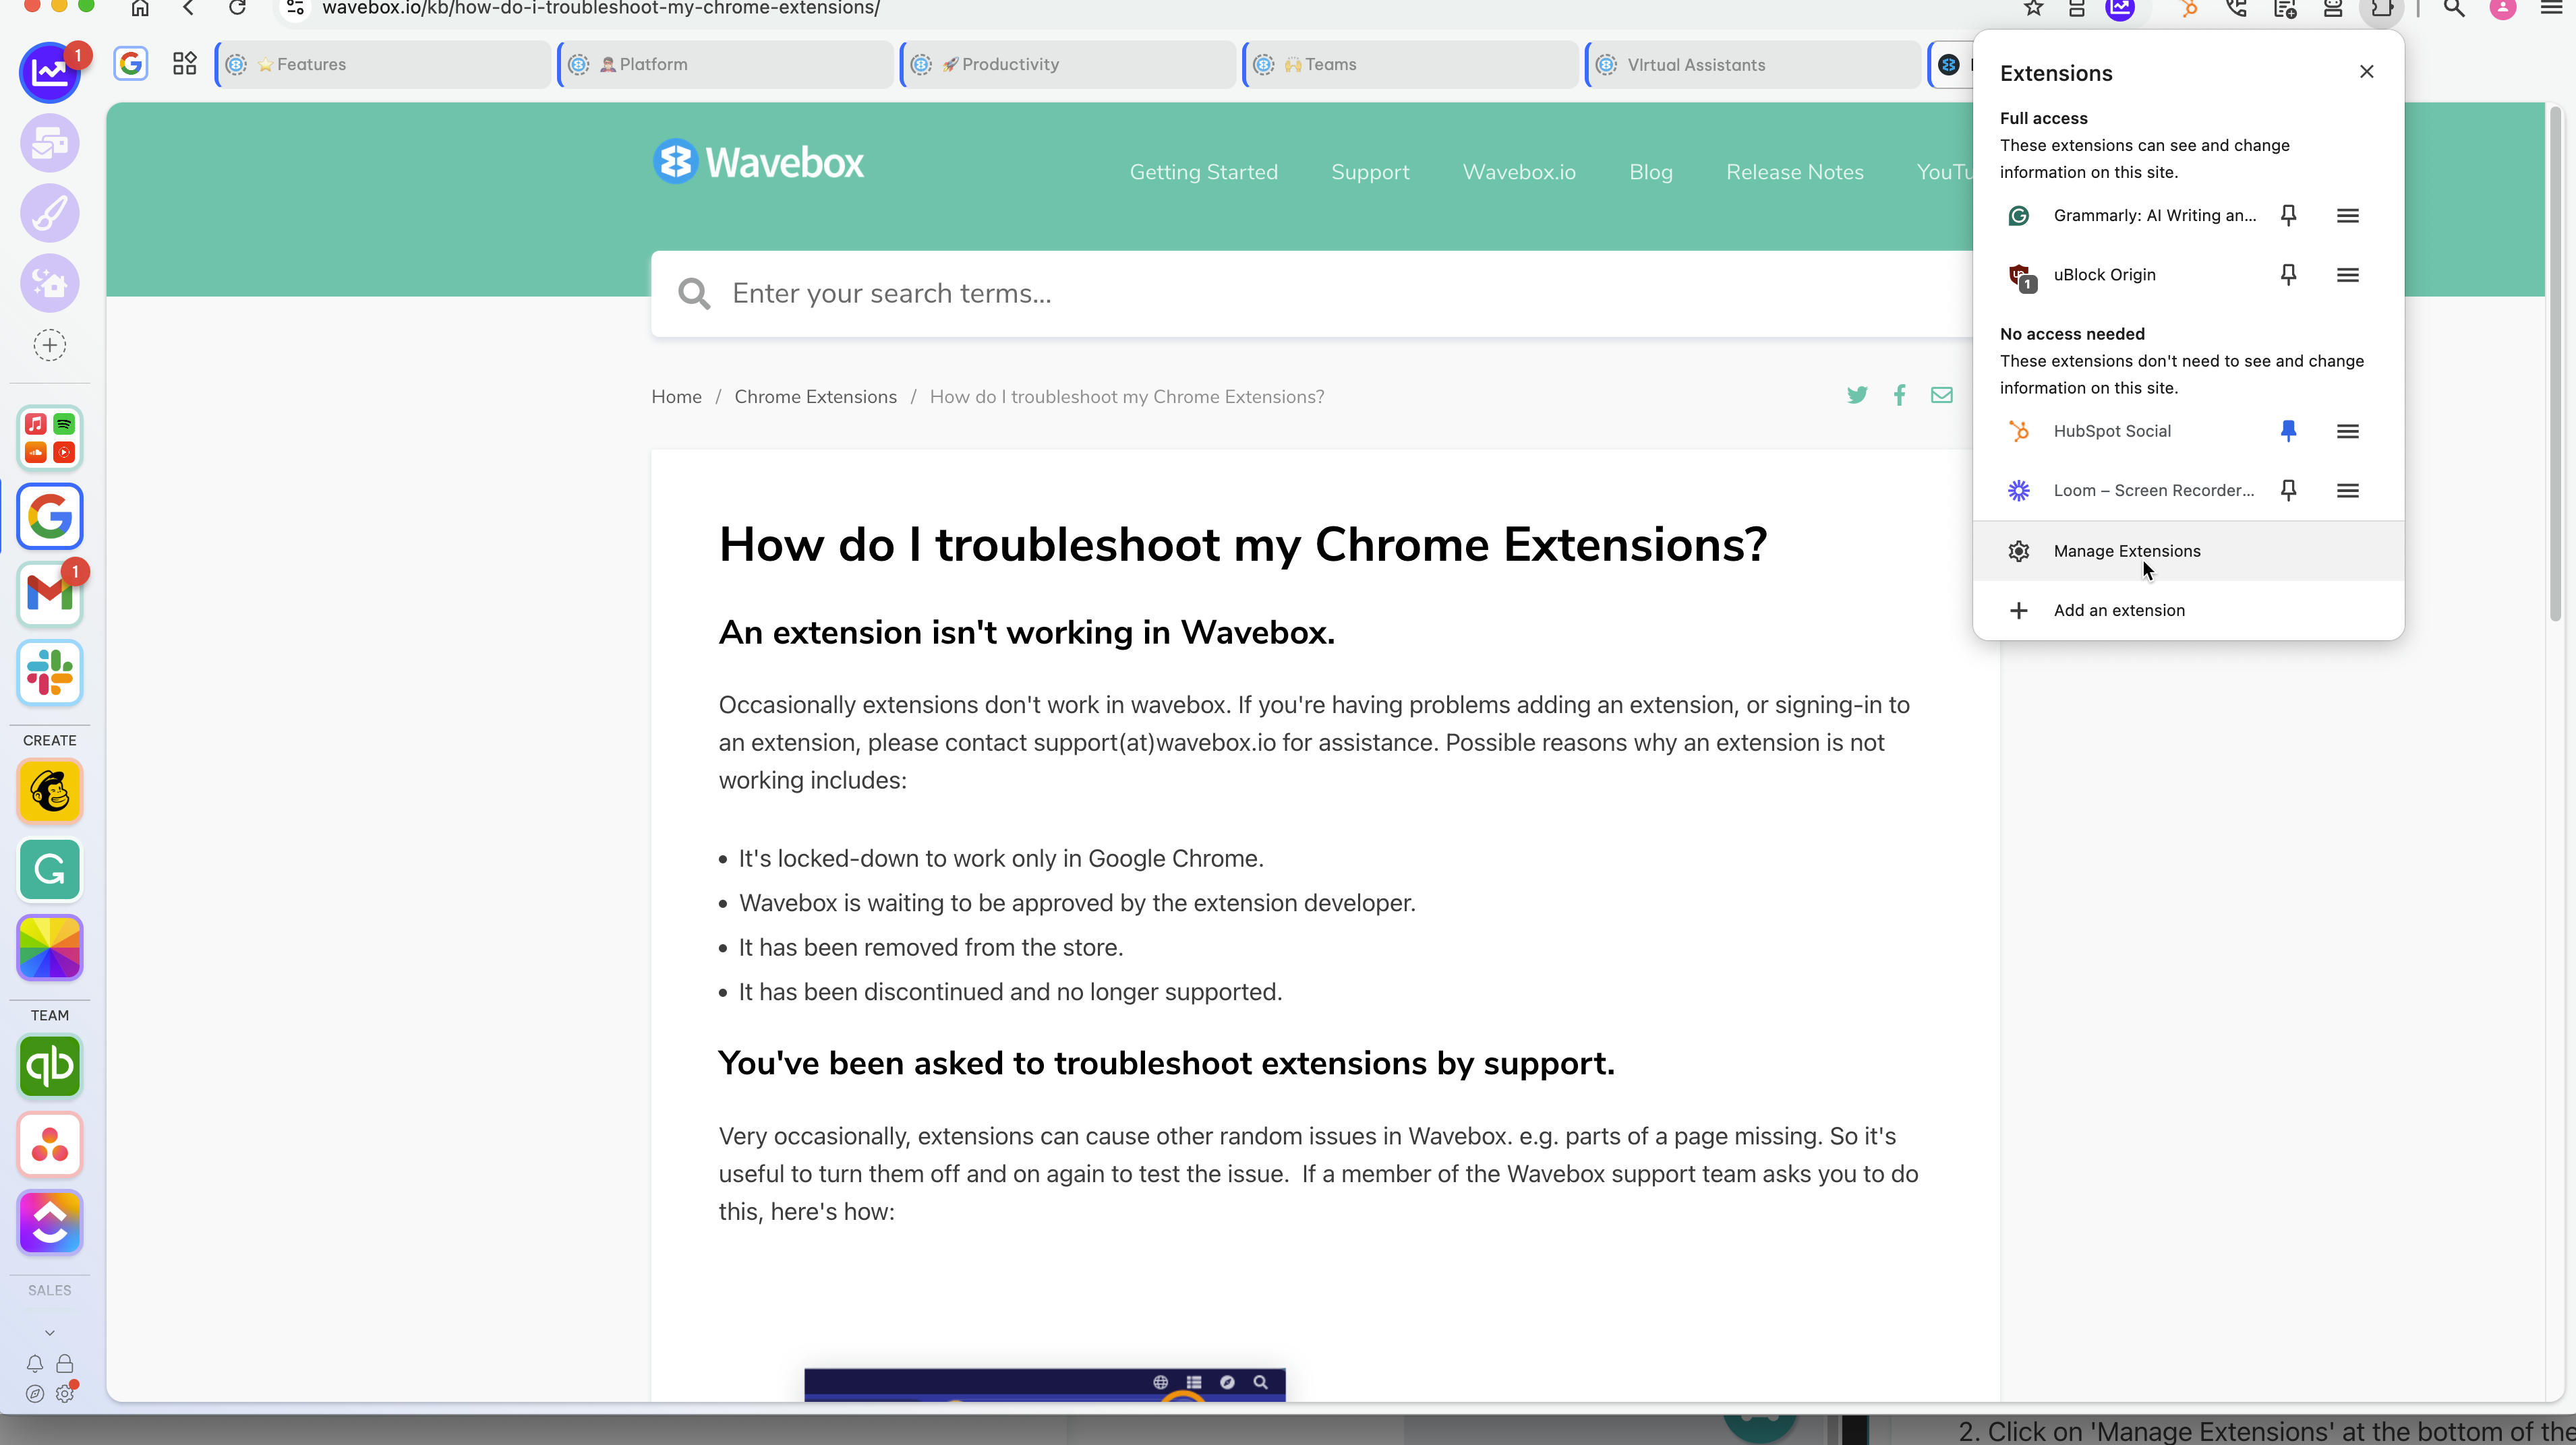Open the pink profile avatar
Viewport: 2576px width, 1445px height.
point(2502,8)
